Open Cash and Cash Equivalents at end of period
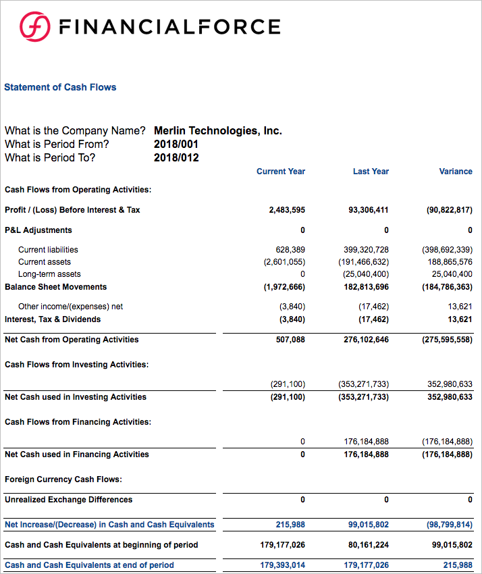This screenshot has height=574, width=482. pyautogui.click(x=89, y=565)
